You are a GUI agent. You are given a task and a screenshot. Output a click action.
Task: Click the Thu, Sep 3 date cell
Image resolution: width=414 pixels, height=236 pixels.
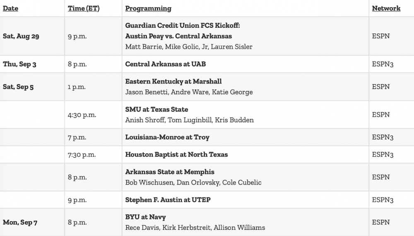(x=19, y=64)
